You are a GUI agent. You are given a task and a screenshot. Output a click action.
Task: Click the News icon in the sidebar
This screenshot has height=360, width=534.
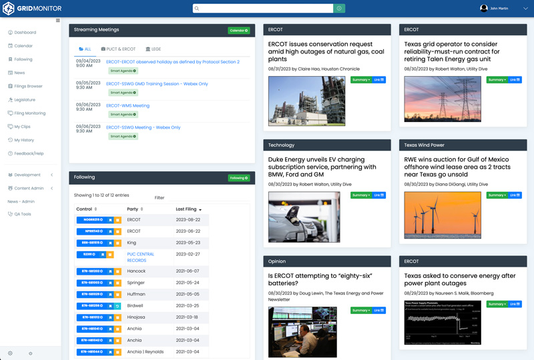pos(10,73)
